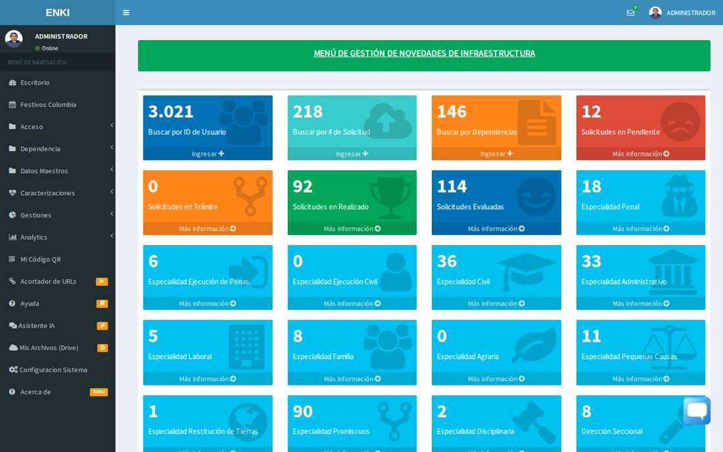The image size is (723, 452).
Task: Click the document icon on Dependencias card
Action: tap(537, 123)
